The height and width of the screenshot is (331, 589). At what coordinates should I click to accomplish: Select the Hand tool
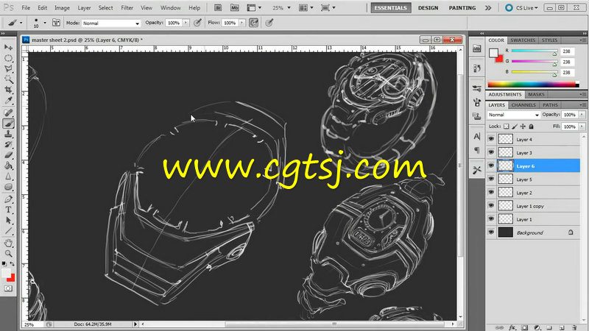pos(8,243)
